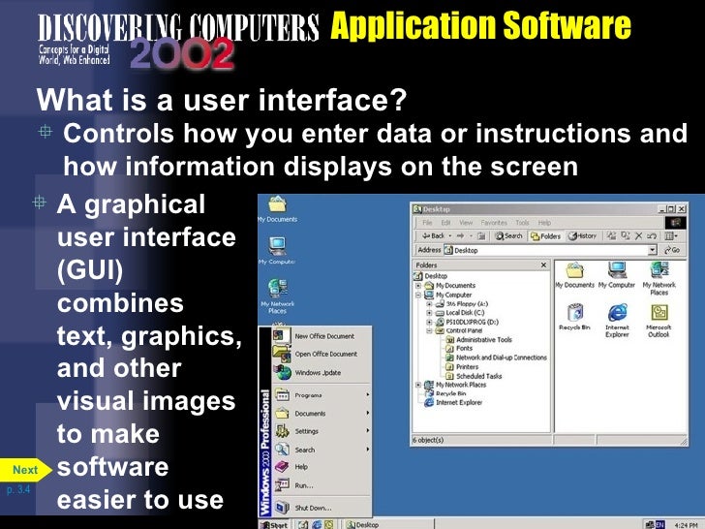Click the Undo toolbar icon
This screenshot has width=705, height=529.
click(652, 235)
